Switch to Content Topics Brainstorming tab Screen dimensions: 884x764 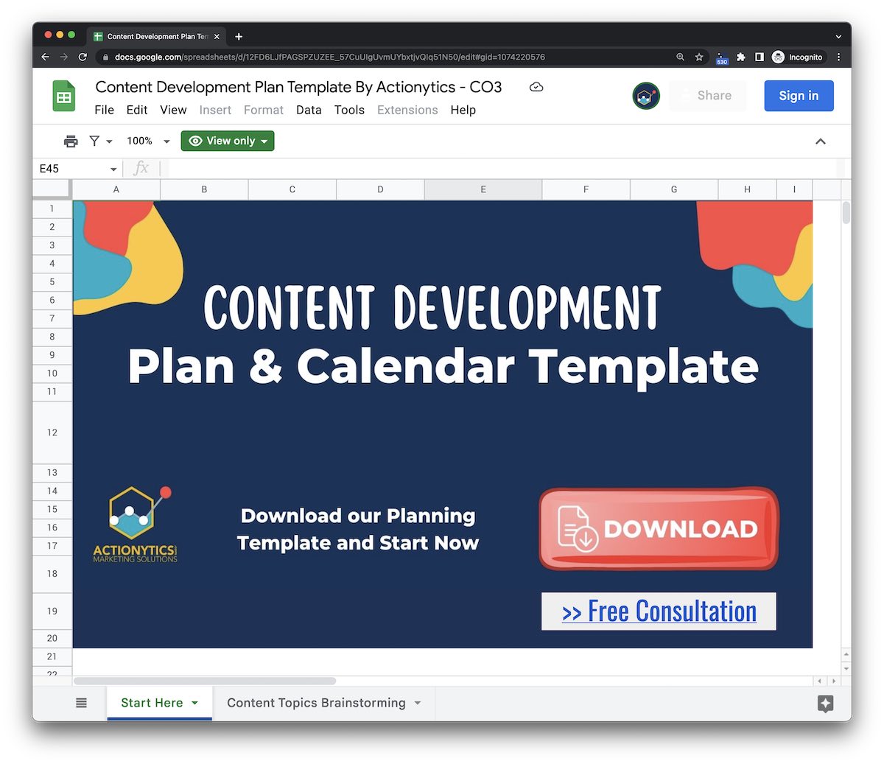(x=317, y=703)
